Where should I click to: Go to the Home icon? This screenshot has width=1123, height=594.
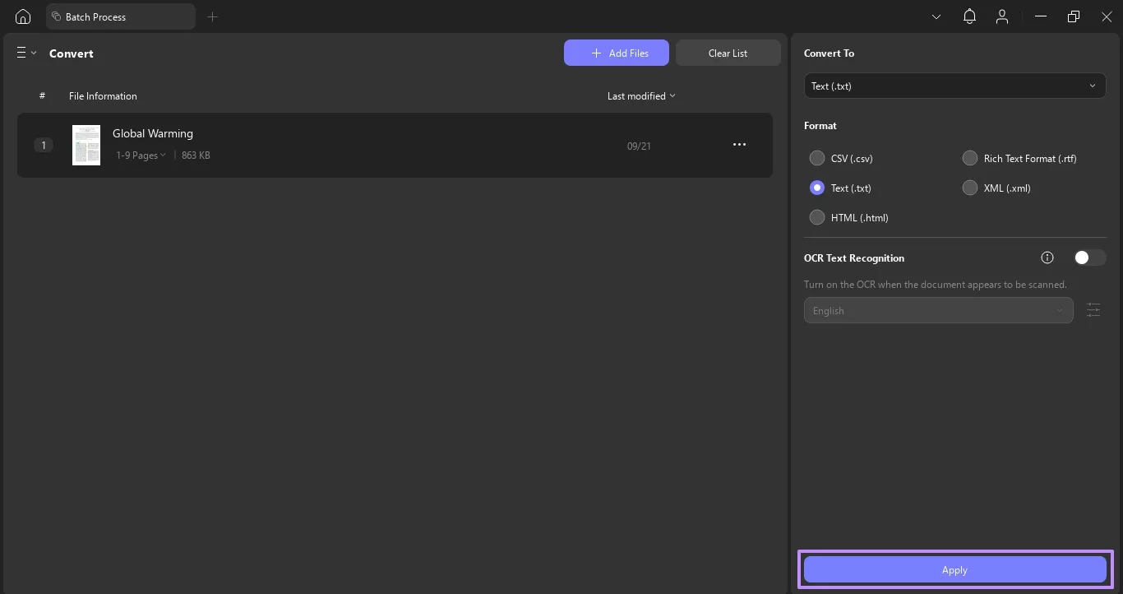pyautogui.click(x=23, y=16)
